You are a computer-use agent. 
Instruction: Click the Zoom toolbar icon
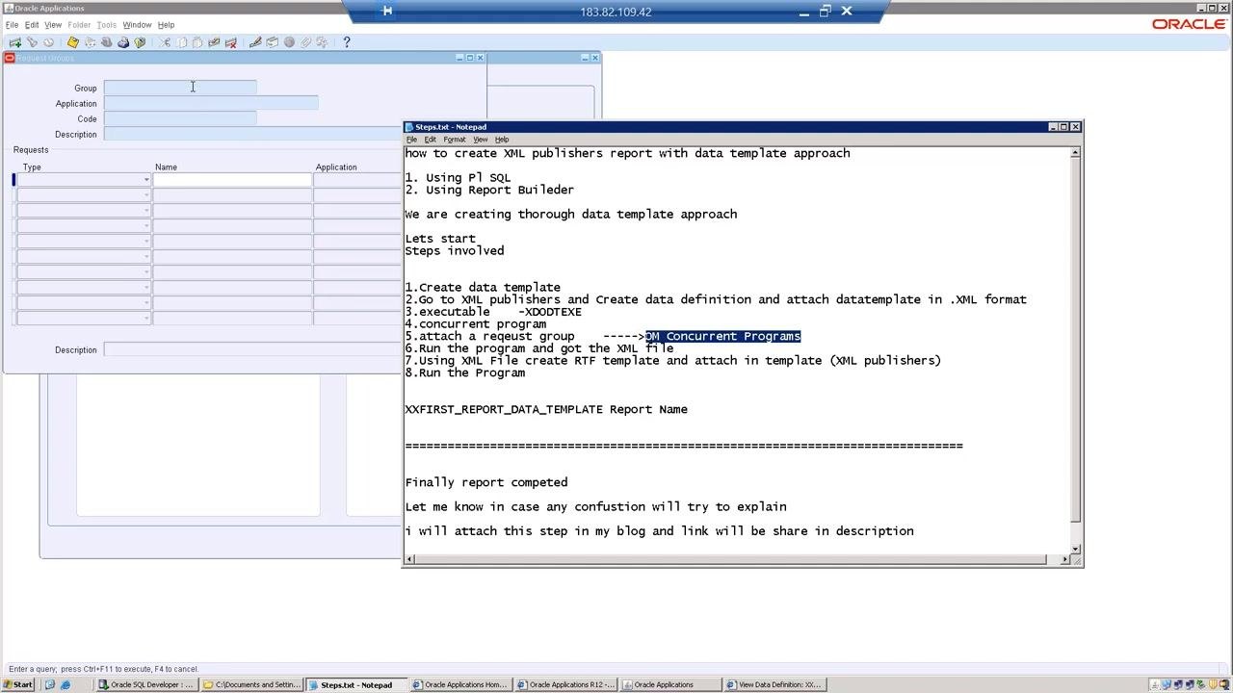(x=272, y=42)
